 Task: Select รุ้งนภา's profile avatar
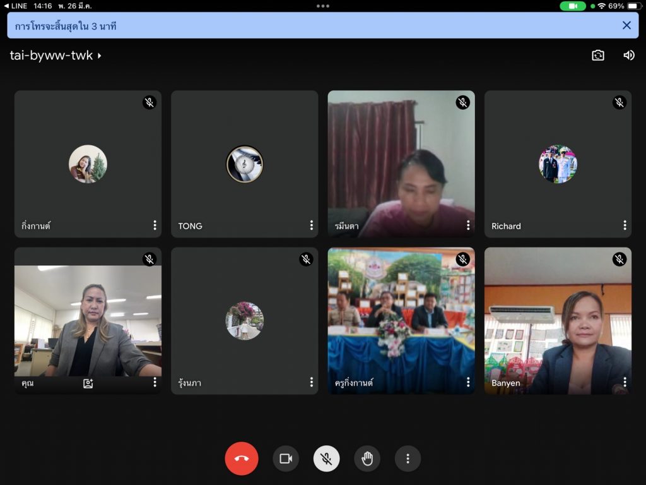(x=245, y=321)
